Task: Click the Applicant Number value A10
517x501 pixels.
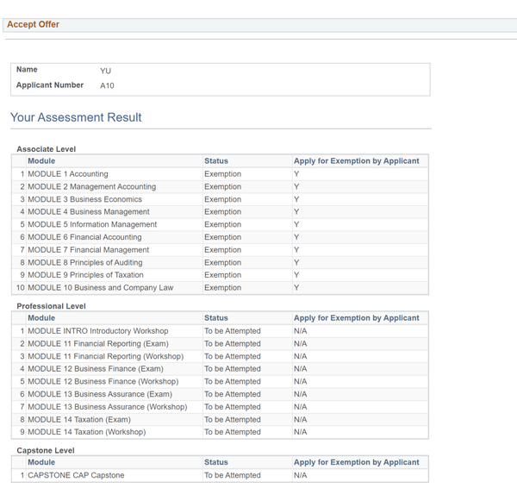Action: 107,86
